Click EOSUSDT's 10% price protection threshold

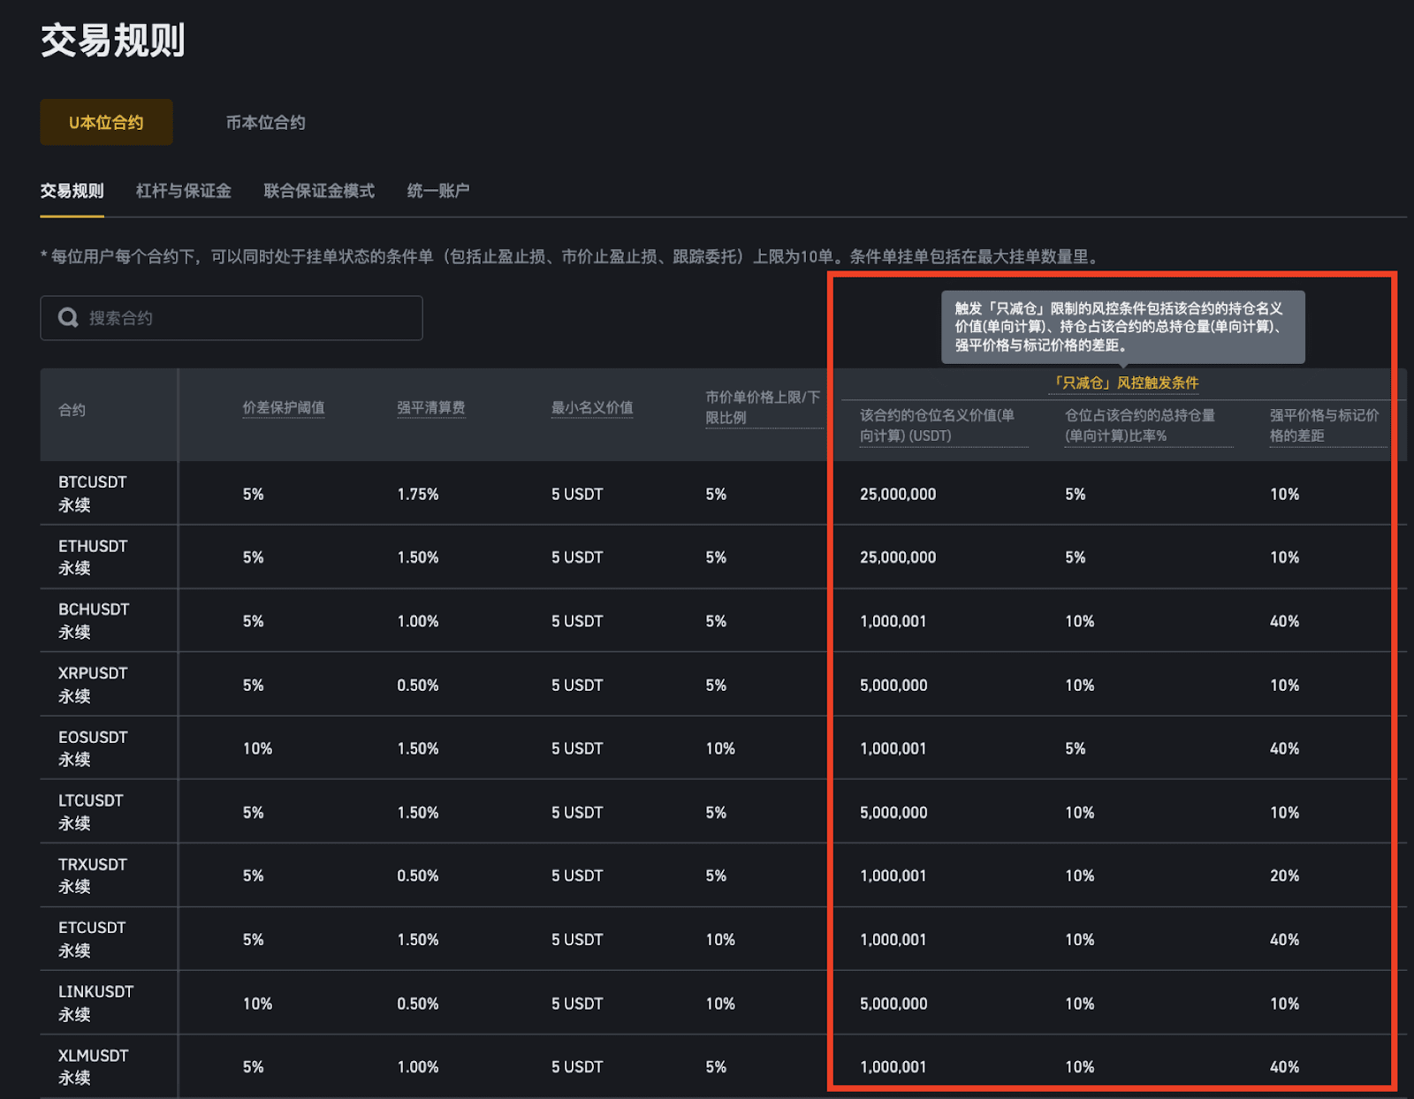pyautogui.click(x=257, y=748)
